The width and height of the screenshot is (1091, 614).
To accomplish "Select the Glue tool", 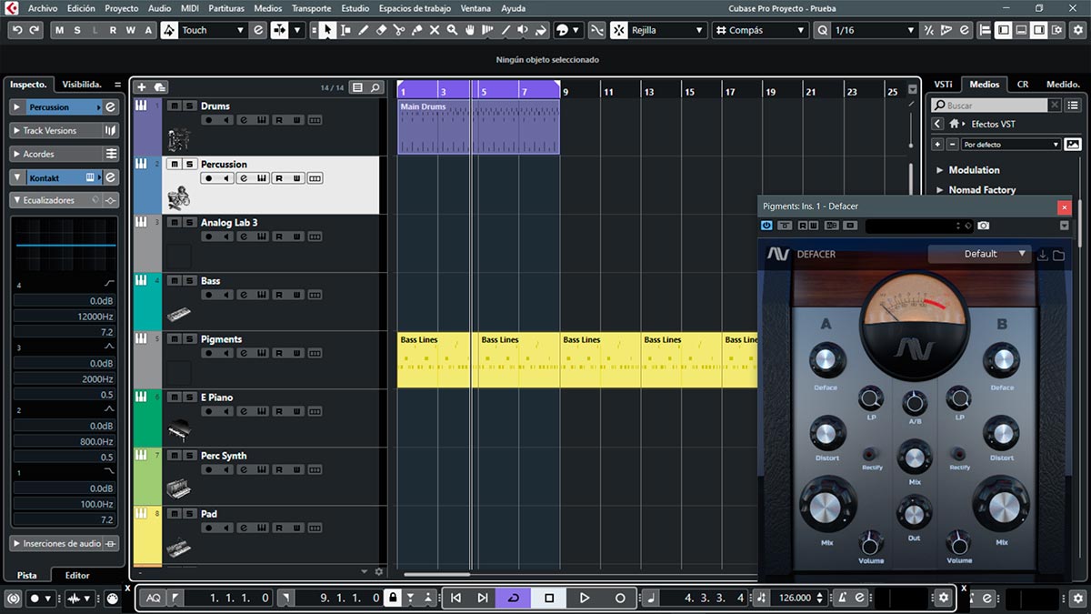I will point(416,30).
